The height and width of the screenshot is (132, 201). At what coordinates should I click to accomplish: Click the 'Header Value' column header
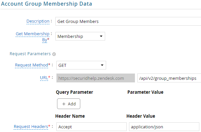(141, 116)
